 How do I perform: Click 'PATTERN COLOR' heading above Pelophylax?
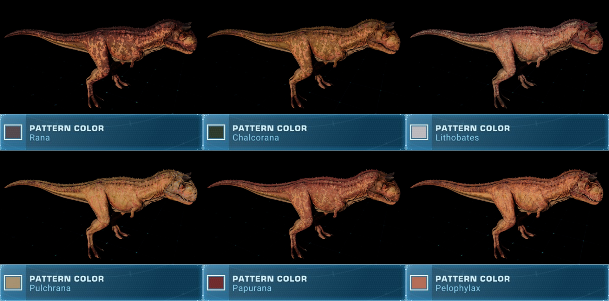click(x=473, y=279)
